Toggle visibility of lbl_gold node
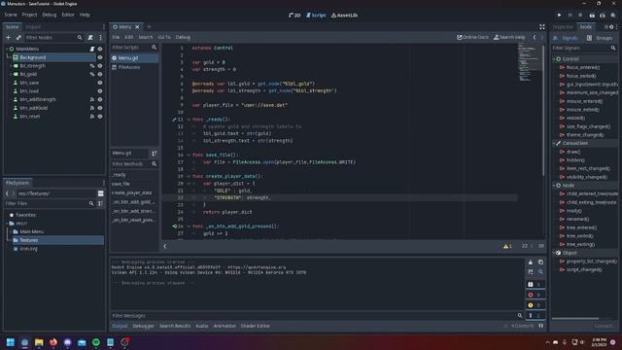Screen dimensions: 622x350 tap(100, 74)
